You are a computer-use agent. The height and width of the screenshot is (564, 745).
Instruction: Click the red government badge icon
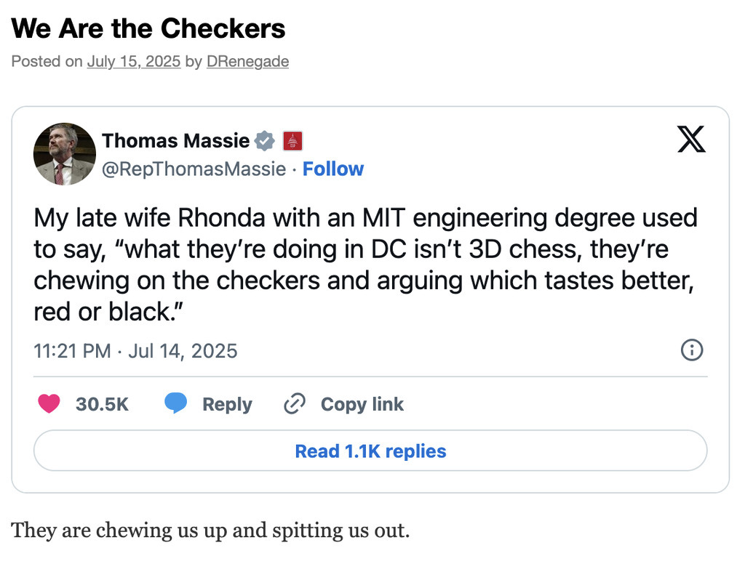pyautogui.click(x=292, y=140)
